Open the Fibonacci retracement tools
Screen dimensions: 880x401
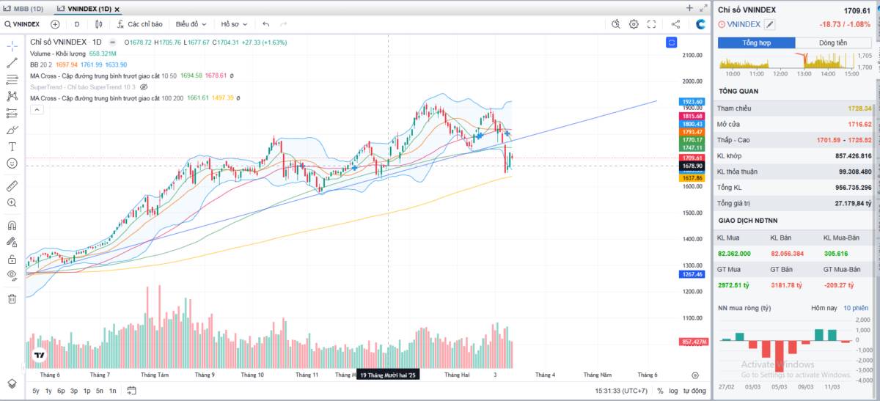tap(12, 79)
